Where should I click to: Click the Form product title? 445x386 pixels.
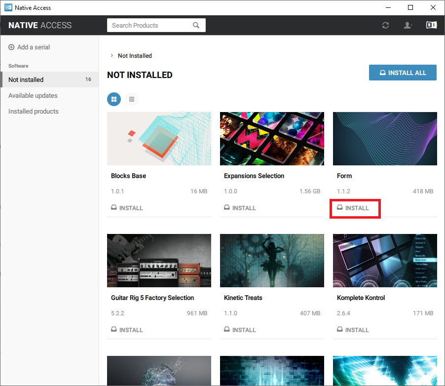[x=344, y=176]
